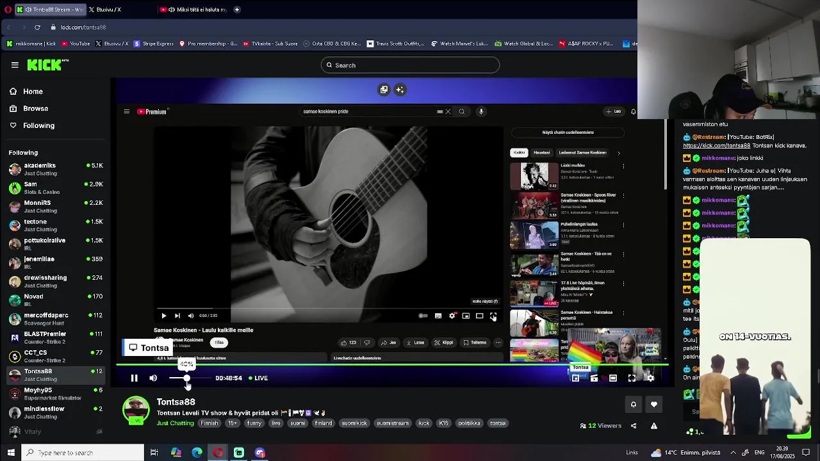Click the politiikka tag
This screenshot has width=820, height=461.
469,423
